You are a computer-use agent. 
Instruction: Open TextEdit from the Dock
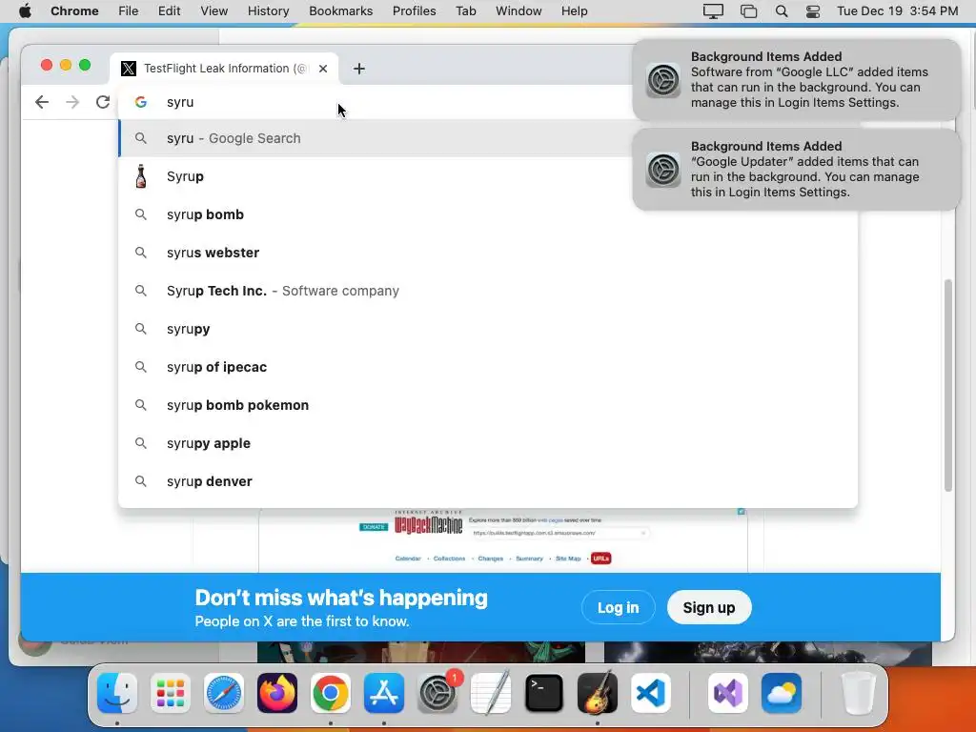pos(491,693)
